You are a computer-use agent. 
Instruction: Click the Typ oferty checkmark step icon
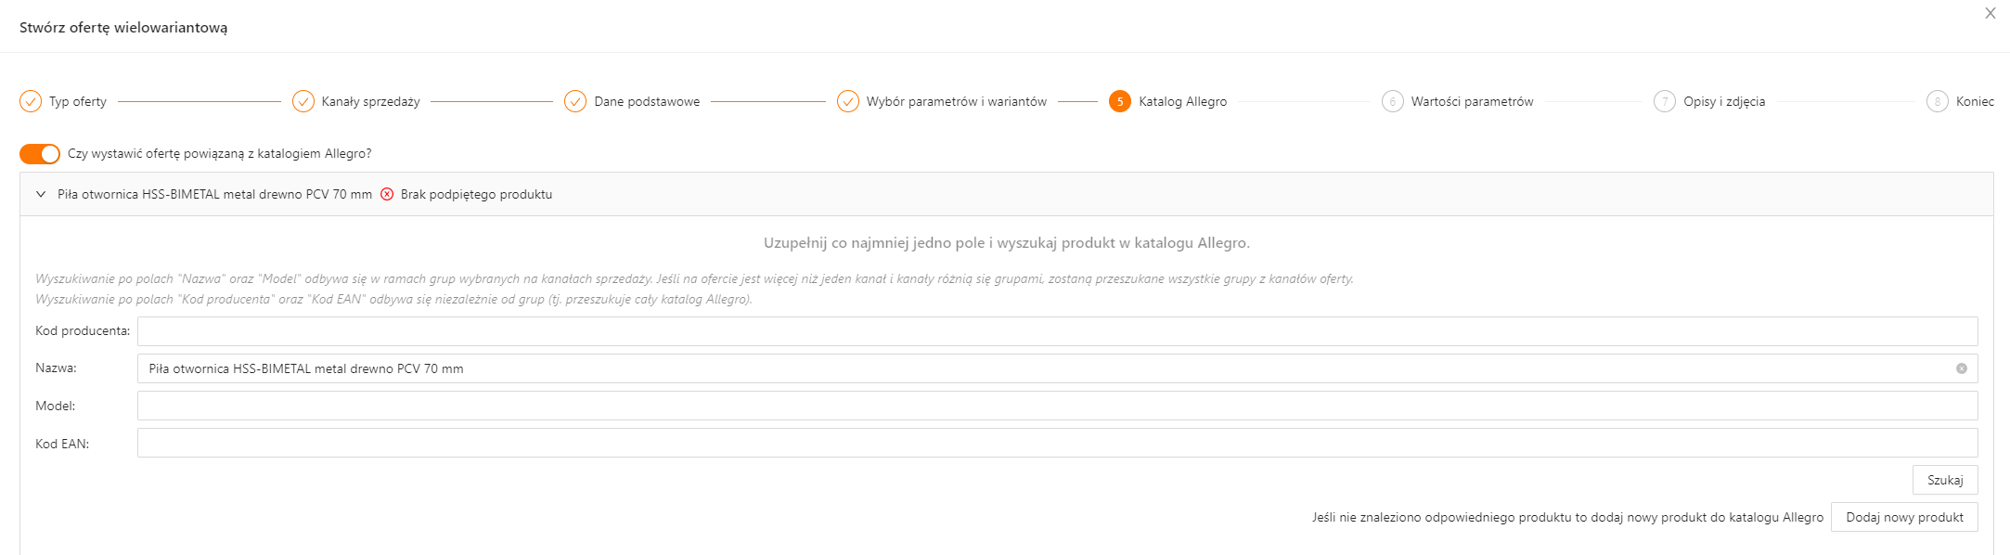31,101
